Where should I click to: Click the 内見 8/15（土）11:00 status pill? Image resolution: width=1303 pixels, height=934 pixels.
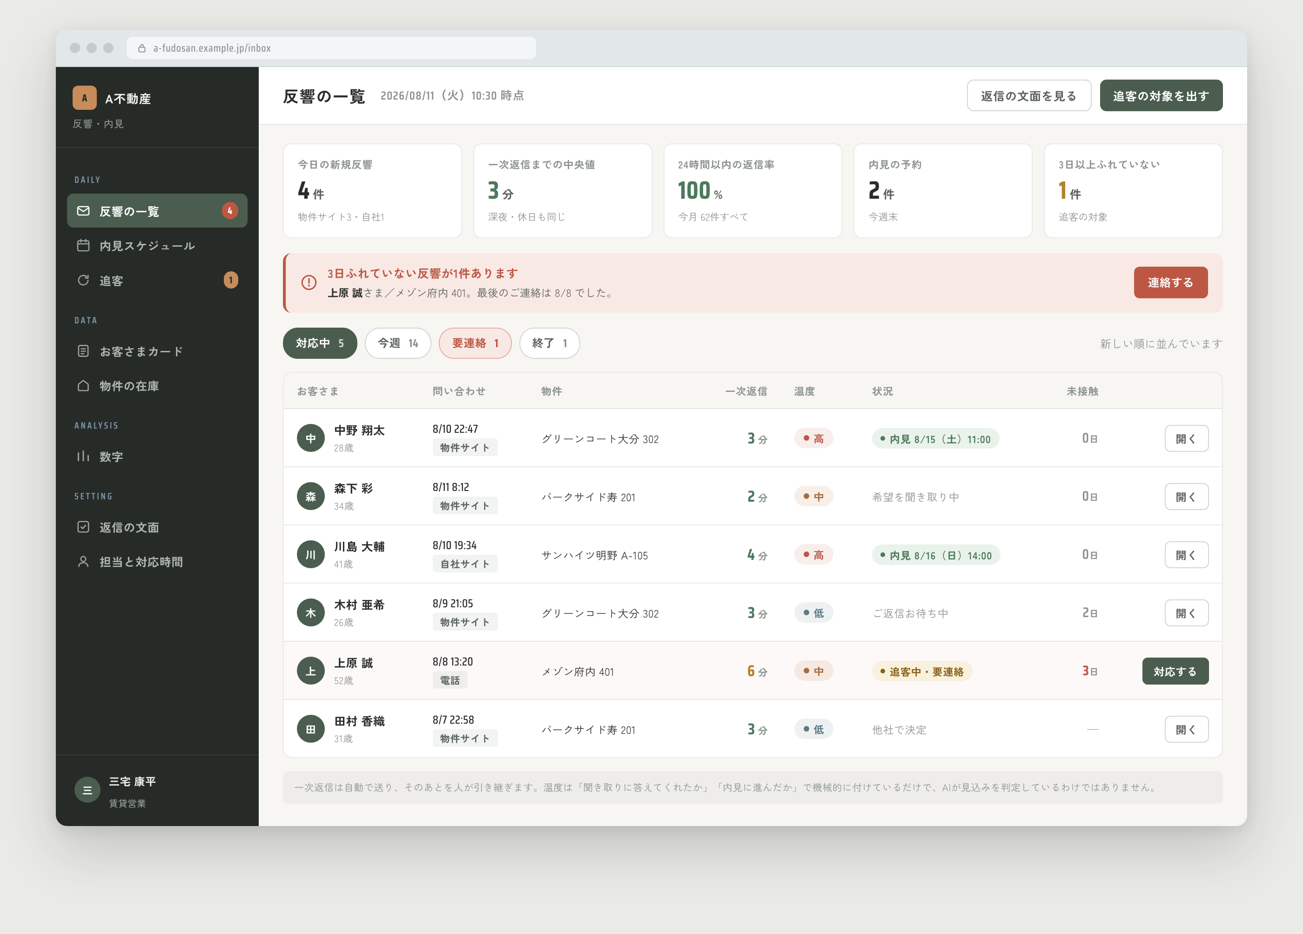935,439
